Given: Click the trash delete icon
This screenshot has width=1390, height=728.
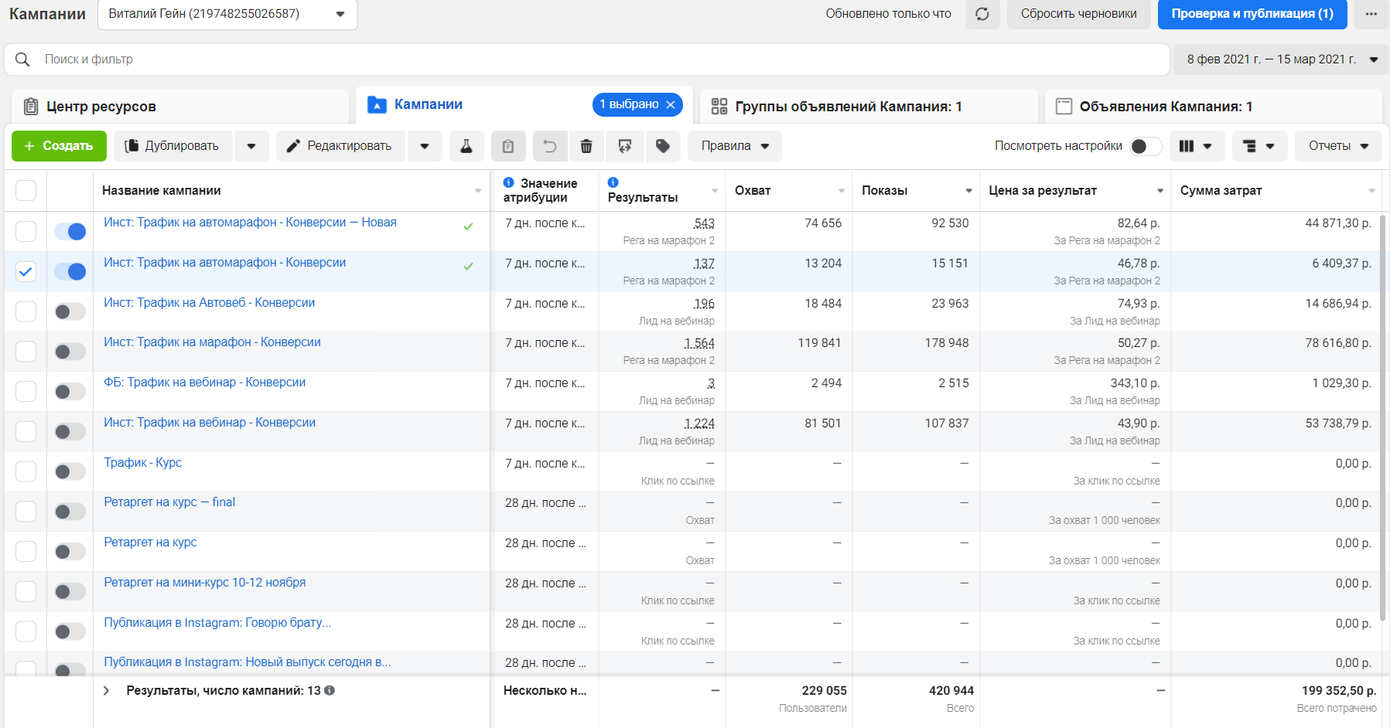Looking at the screenshot, I should tap(586, 146).
